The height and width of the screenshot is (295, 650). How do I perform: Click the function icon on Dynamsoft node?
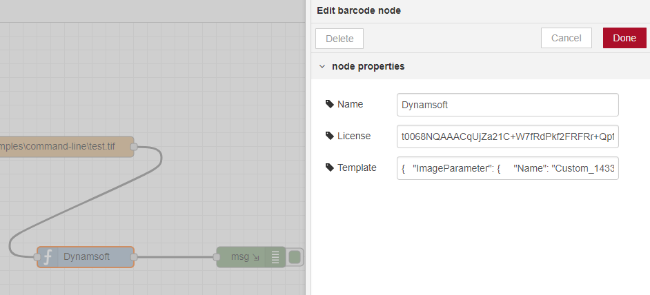[x=48, y=257]
